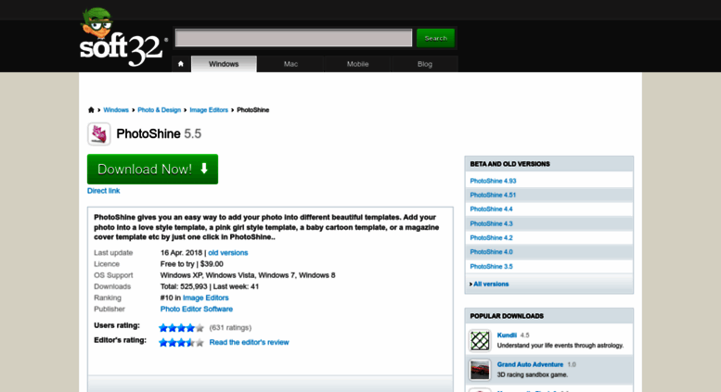Open PhotoShine 4.2 version
The image size is (721, 392).
[491, 238]
